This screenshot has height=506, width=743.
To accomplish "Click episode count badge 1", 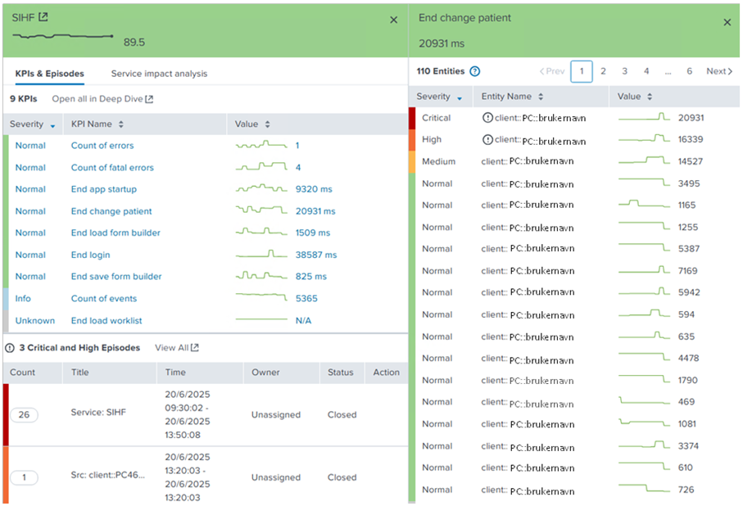I will point(24,477).
